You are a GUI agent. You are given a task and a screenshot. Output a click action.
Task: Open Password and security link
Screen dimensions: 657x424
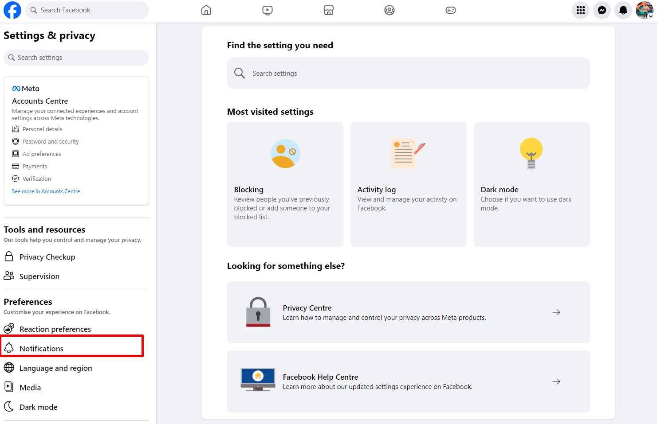pyautogui.click(x=51, y=142)
